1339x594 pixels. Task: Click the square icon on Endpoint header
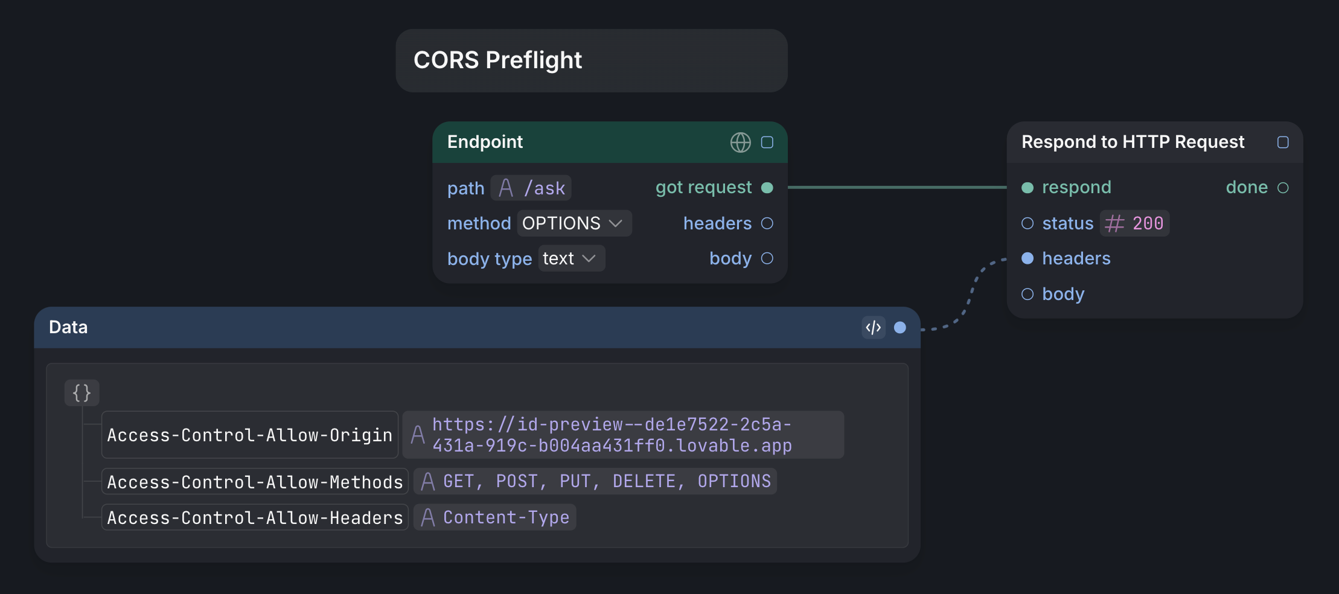pos(767,142)
